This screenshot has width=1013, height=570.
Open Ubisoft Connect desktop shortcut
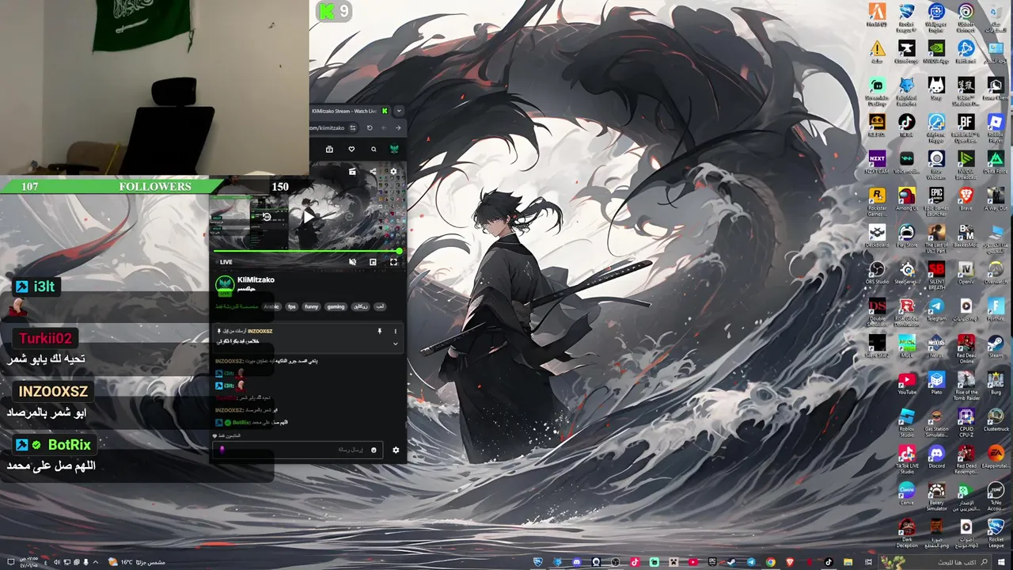click(x=966, y=17)
